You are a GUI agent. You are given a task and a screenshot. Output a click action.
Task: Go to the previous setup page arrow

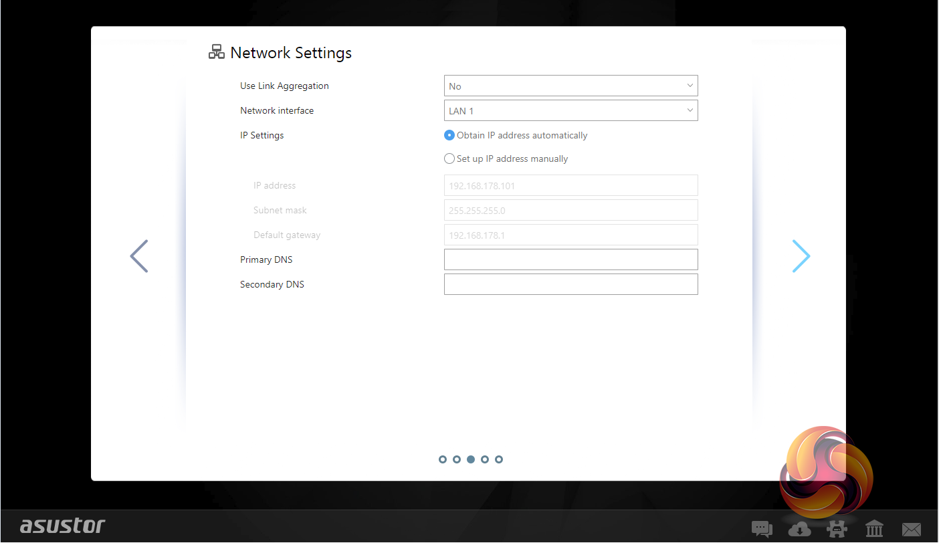click(139, 256)
